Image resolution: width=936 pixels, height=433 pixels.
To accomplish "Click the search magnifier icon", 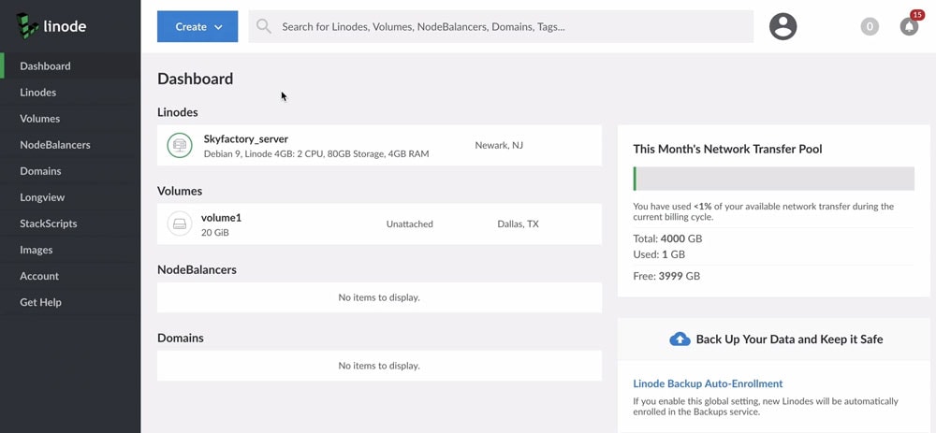I will 264,26.
